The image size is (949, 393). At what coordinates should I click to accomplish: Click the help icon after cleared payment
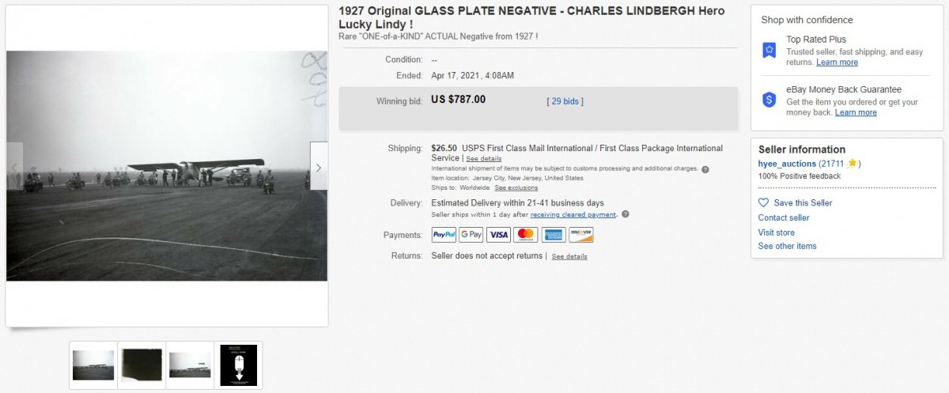tap(626, 214)
